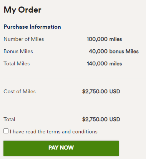This screenshot has height=159, width=146.
Task: Click the Total label
Action: pyautogui.click(x=9, y=119)
